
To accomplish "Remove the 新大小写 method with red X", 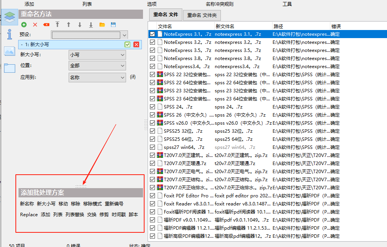I will coord(136,45).
